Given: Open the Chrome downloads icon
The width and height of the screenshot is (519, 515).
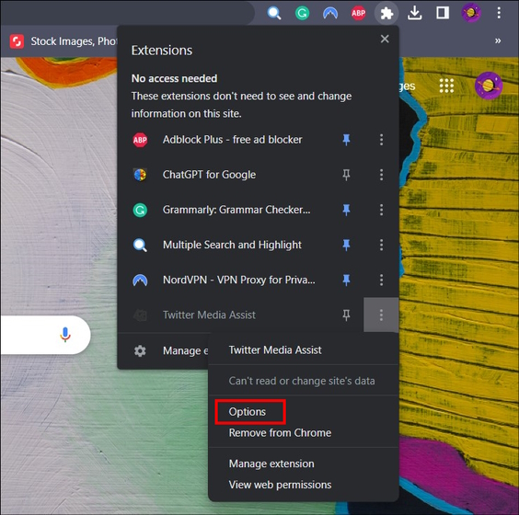Looking at the screenshot, I should click(x=414, y=13).
